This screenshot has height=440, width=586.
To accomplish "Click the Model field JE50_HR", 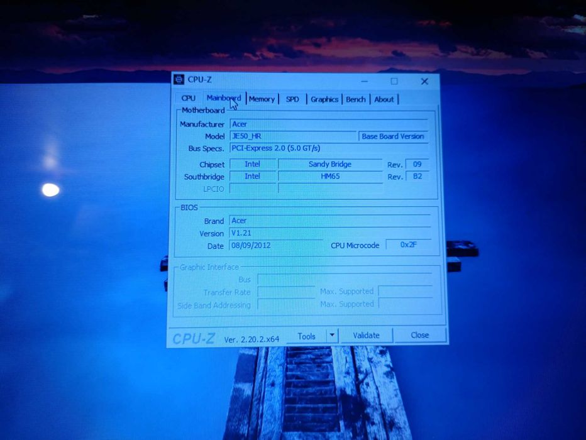I will pyautogui.click(x=292, y=136).
